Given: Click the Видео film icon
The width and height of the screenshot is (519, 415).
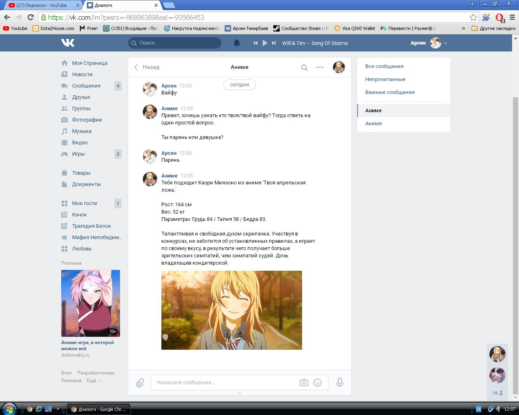Looking at the screenshot, I should click(x=64, y=142).
